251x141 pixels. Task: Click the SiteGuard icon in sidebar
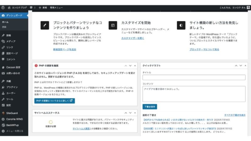tap(3, 113)
